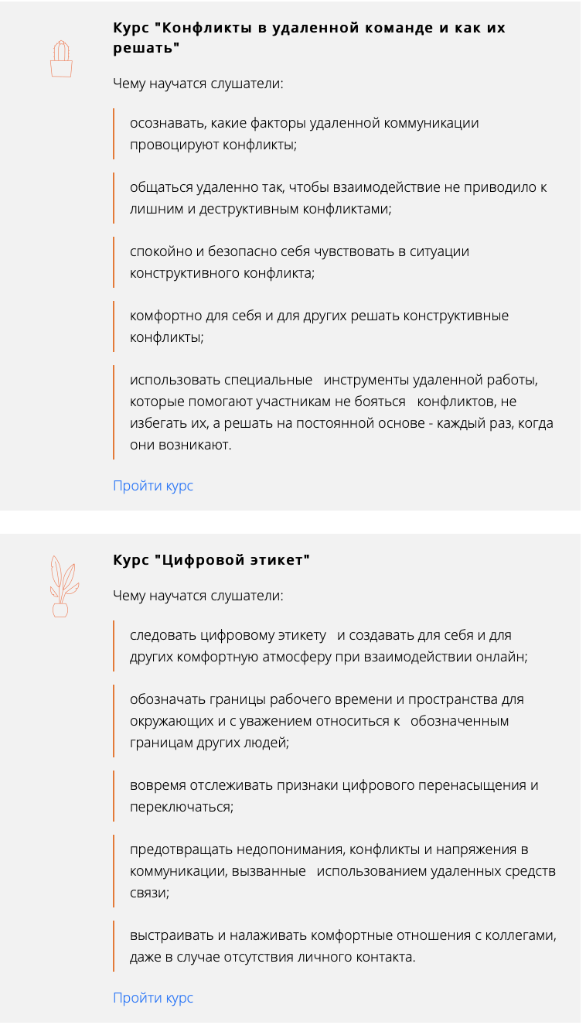
Task: Select the orange bar beside конструктивного конфликта text
Action: coord(115,261)
